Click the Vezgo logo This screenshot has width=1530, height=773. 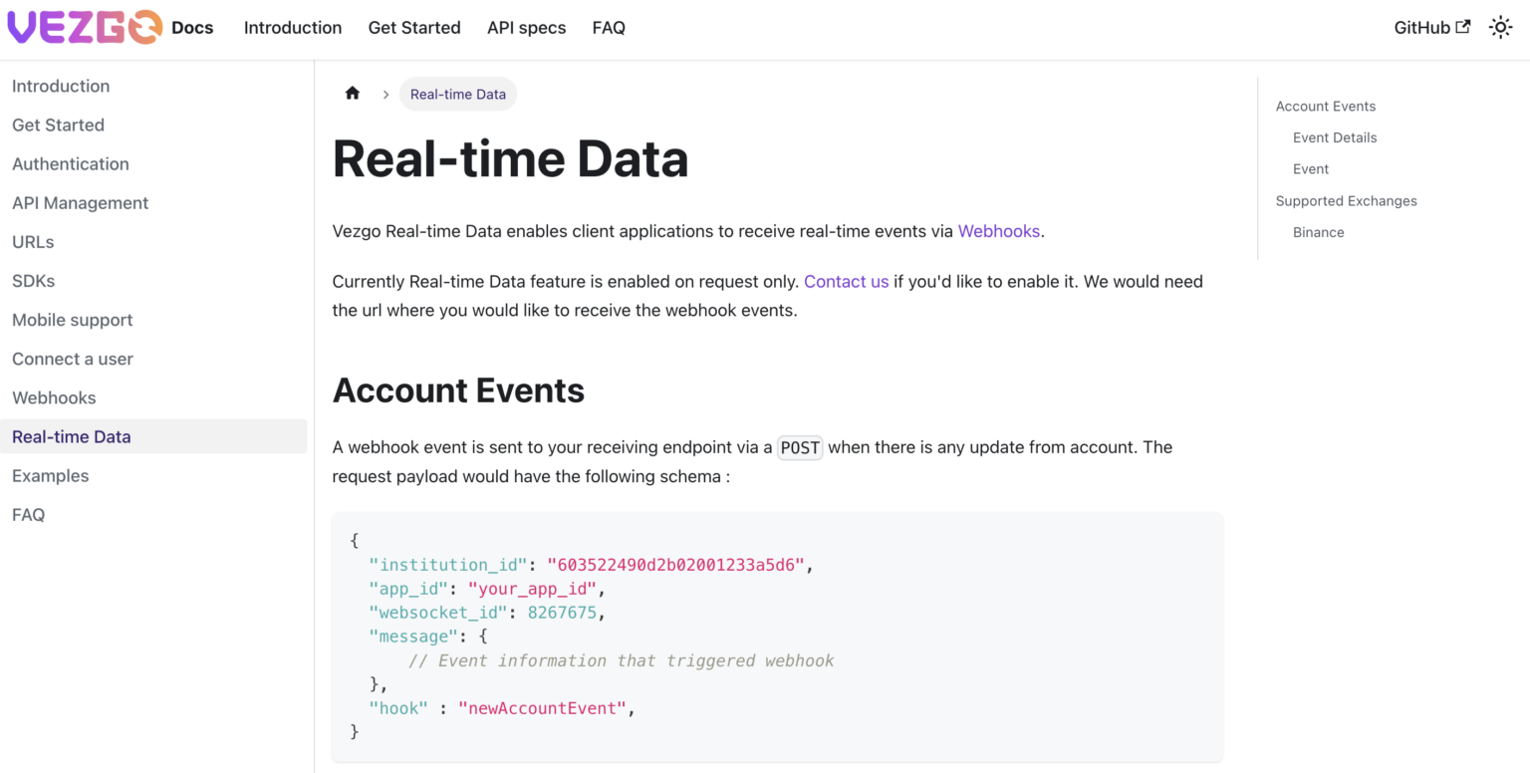[85, 27]
